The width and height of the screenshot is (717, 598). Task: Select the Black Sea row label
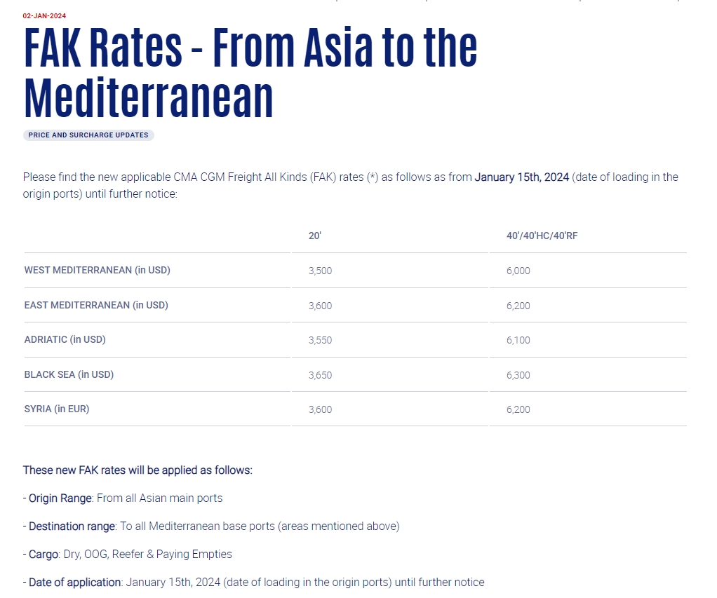coord(69,374)
